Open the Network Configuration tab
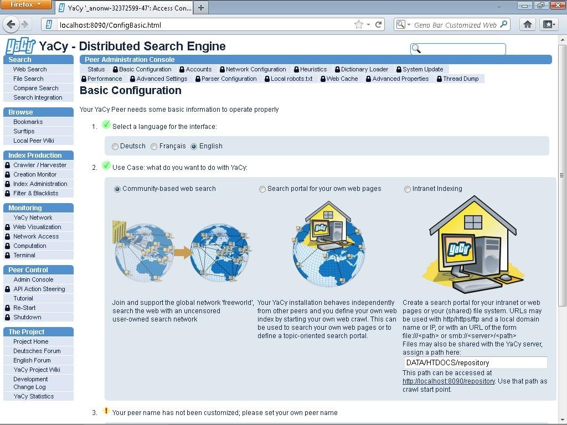This screenshot has height=425, width=567. pyautogui.click(x=256, y=69)
